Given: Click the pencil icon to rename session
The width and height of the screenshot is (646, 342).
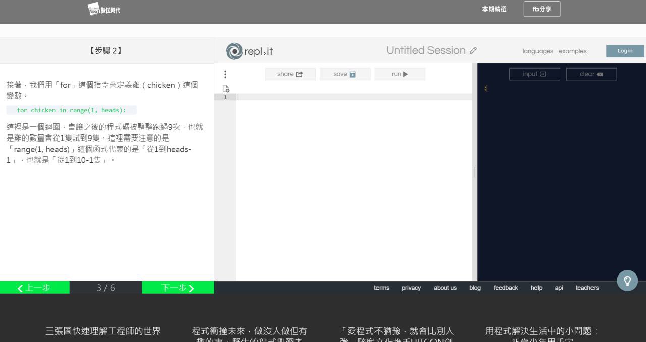Looking at the screenshot, I should pos(473,51).
